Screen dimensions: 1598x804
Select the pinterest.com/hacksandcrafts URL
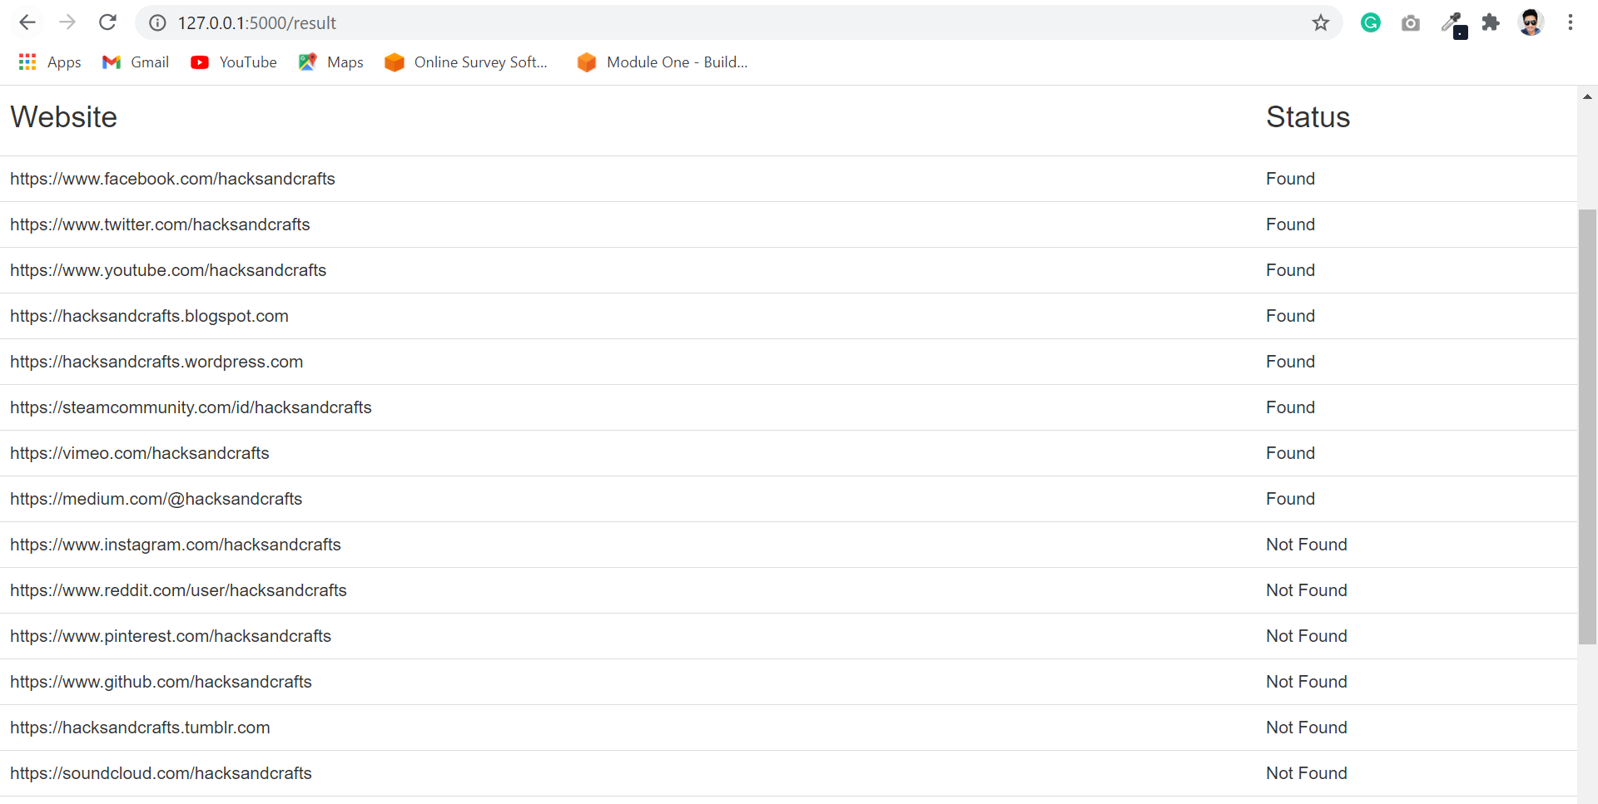tap(171, 636)
